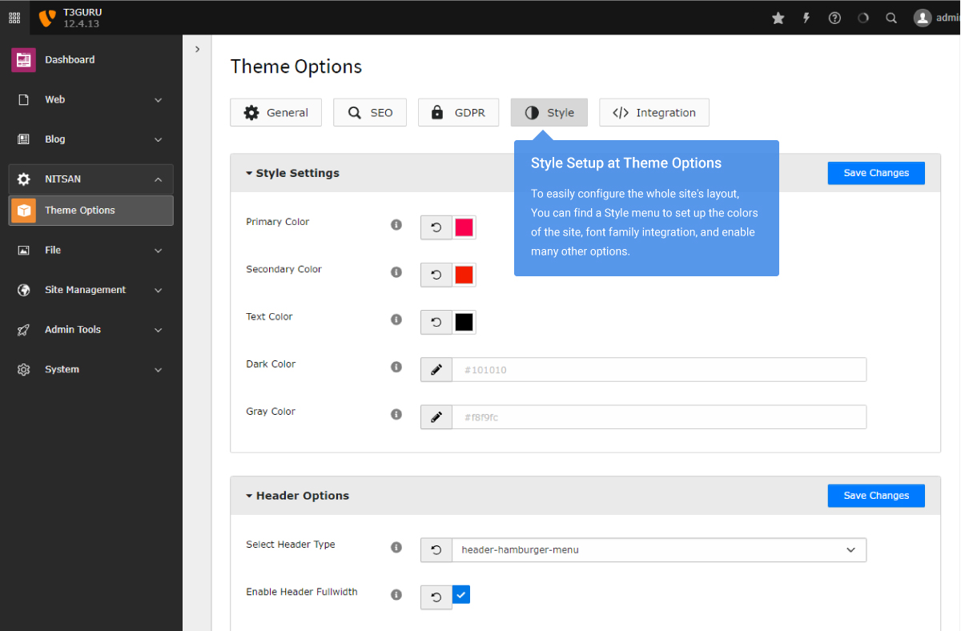Image resolution: width=961 pixels, height=631 pixels.
Task: Pick a new Primary Color swatch
Action: click(464, 227)
